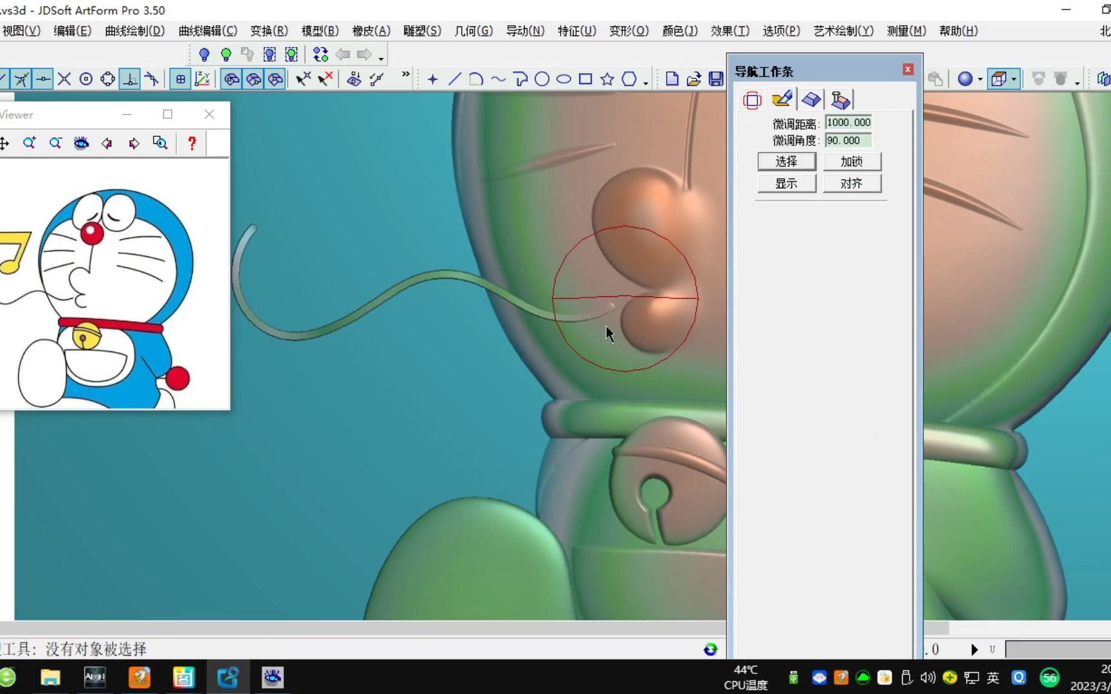The image size is (1111, 694).
Task: Click the arrow with star selection icon
Action: click(x=303, y=79)
